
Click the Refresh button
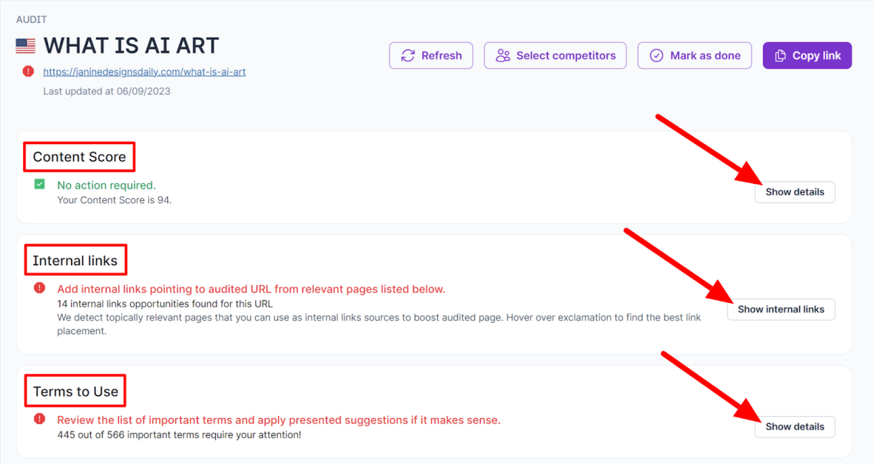(431, 55)
